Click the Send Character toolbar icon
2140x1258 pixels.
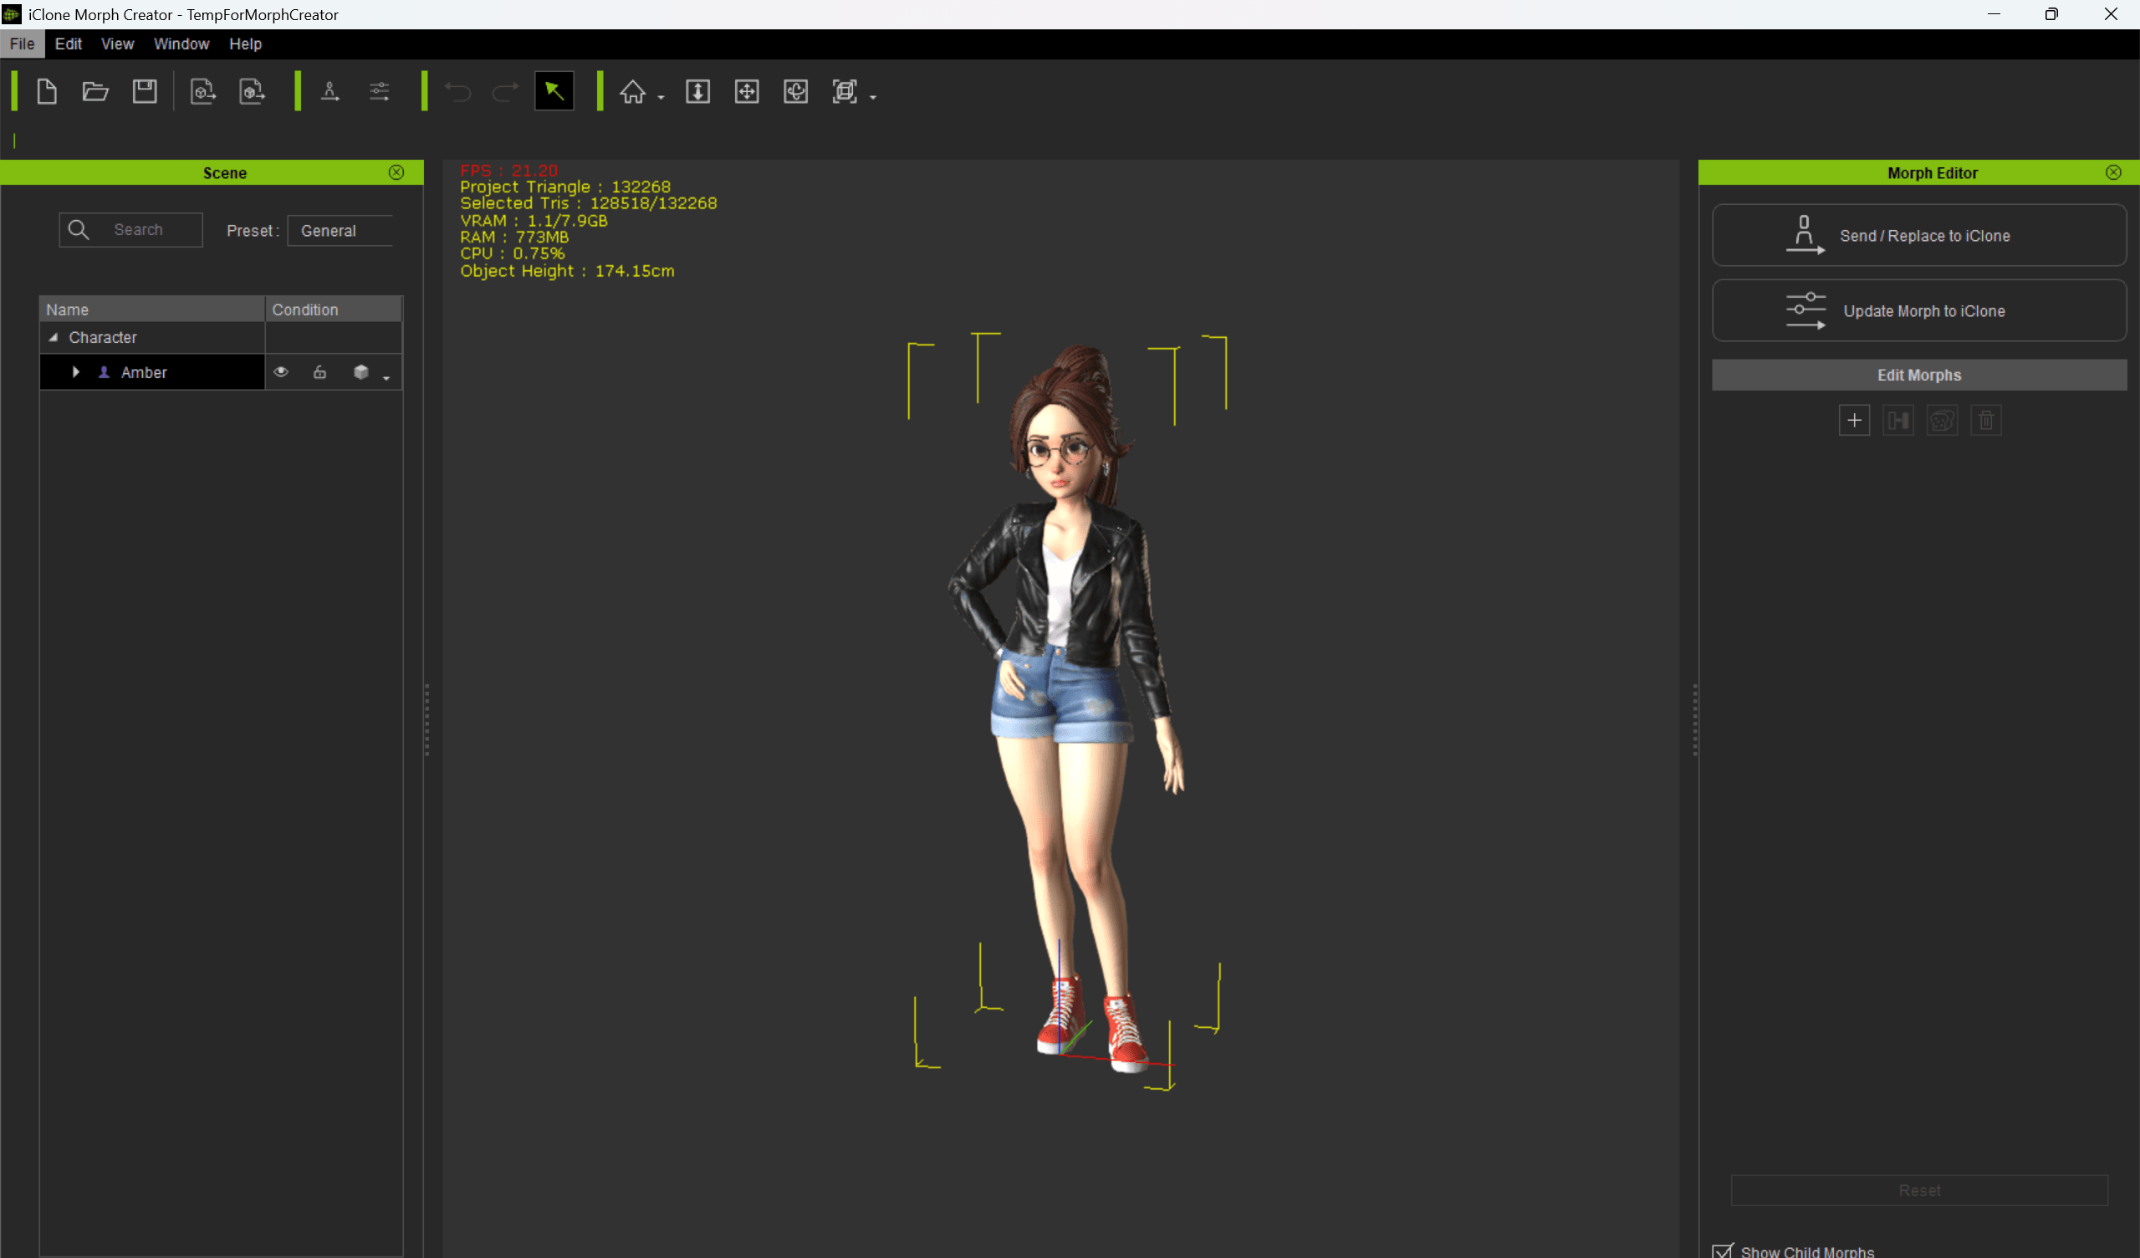[329, 92]
